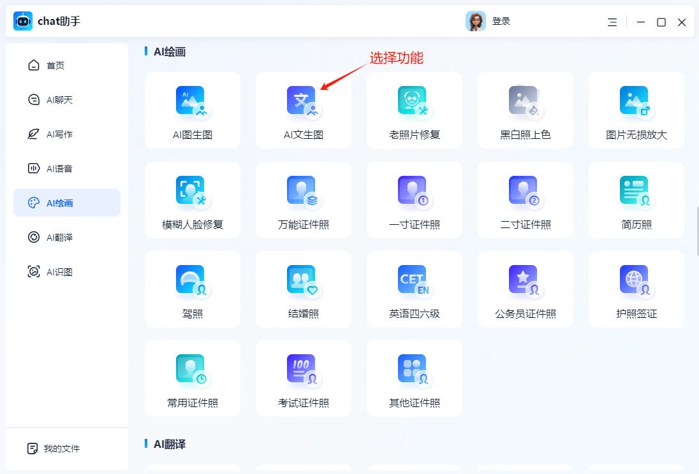This screenshot has height=474, width=699.
Task: Open the 结婚照 wedding photo tool
Action: point(303,289)
